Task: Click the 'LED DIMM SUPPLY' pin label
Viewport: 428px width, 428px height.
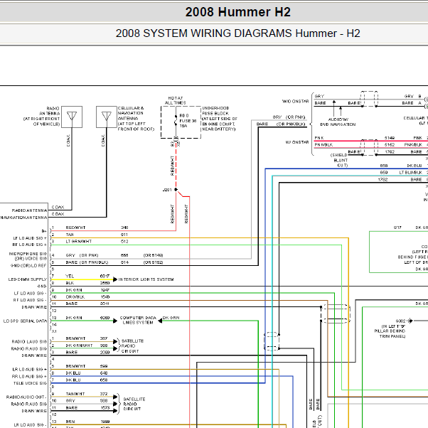Action: tap(28, 279)
